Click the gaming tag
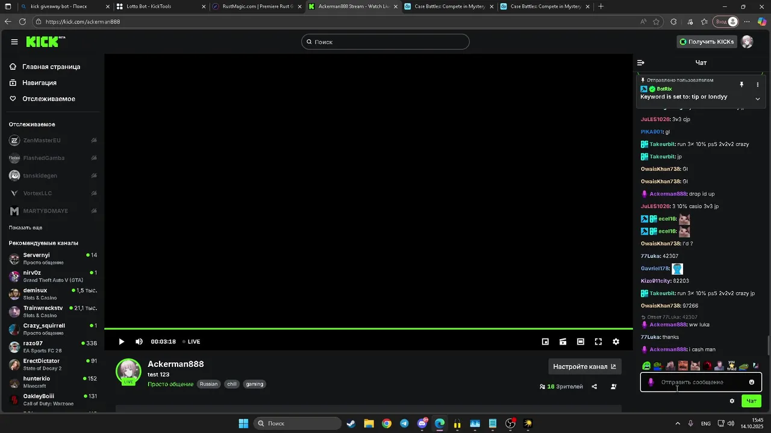The height and width of the screenshot is (433, 771). [x=254, y=384]
